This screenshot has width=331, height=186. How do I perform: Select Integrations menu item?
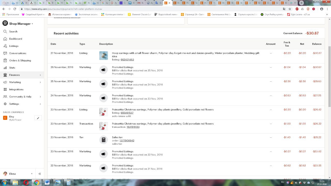(x=16, y=89)
